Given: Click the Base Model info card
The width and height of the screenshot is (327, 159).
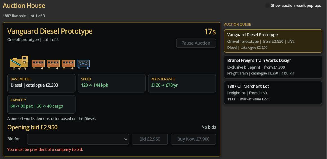Looking at the screenshot, I should [41, 83].
